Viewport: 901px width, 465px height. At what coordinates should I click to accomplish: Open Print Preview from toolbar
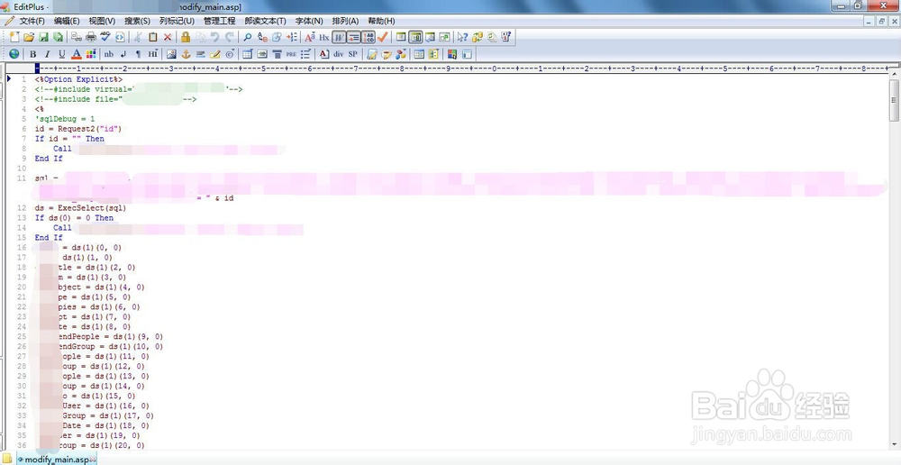point(77,37)
